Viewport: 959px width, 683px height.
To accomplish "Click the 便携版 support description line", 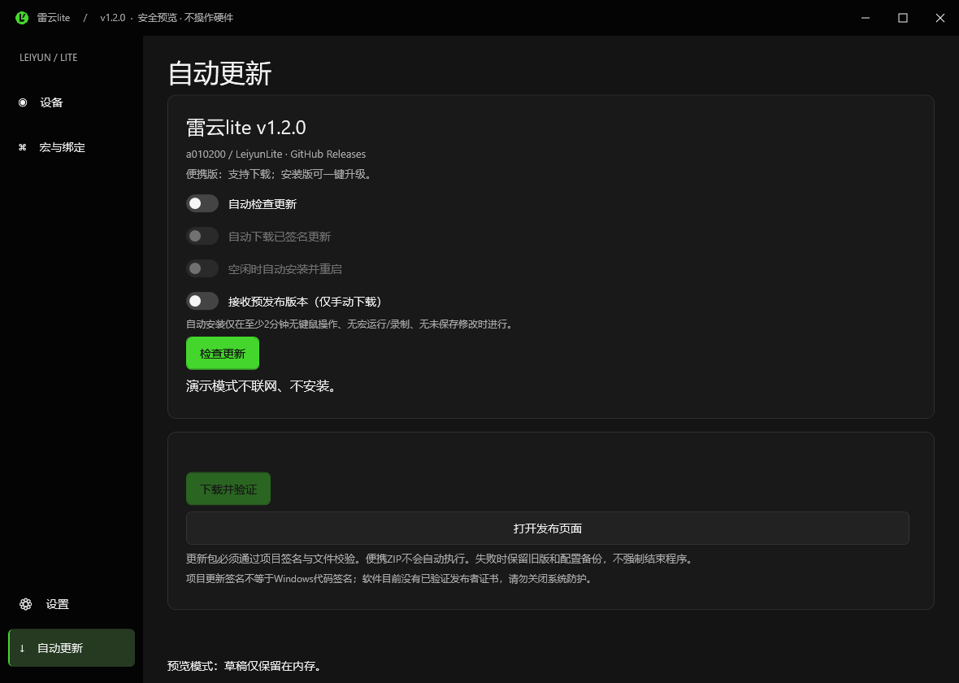I will point(279,175).
